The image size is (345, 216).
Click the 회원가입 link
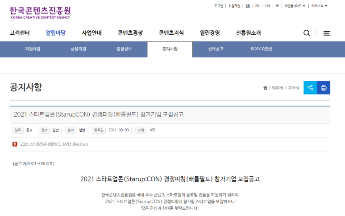click(x=234, y=6)
